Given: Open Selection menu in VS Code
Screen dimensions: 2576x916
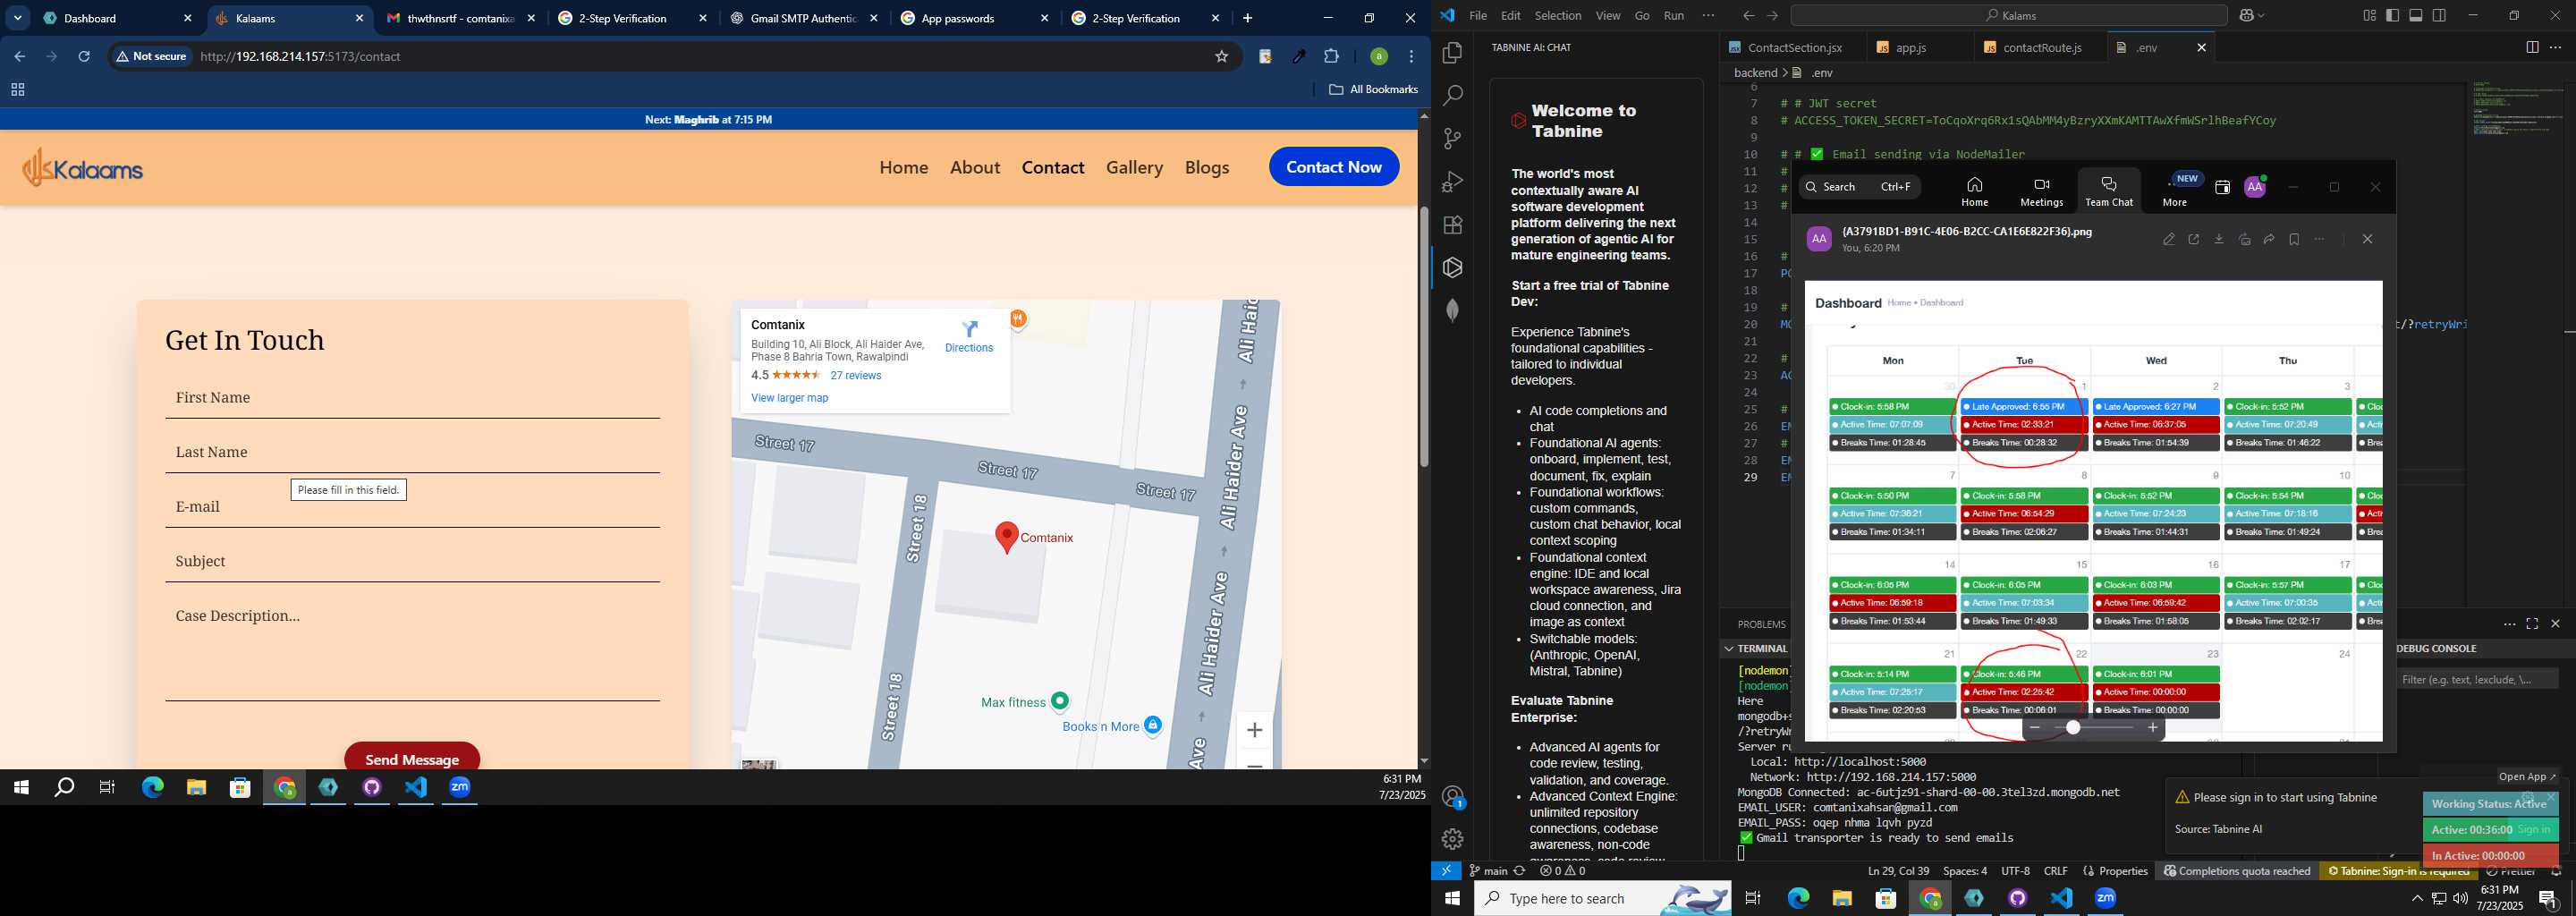Looking at the screenshot, I should [x=1557, y=16].
